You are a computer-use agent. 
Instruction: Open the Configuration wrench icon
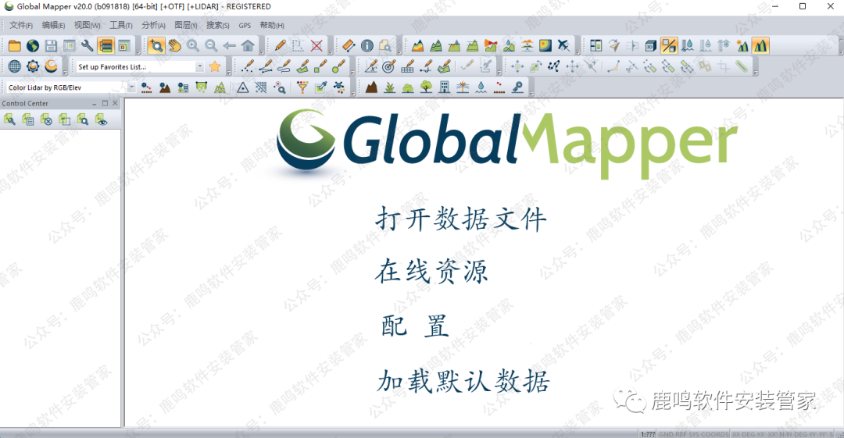(87, 46)
